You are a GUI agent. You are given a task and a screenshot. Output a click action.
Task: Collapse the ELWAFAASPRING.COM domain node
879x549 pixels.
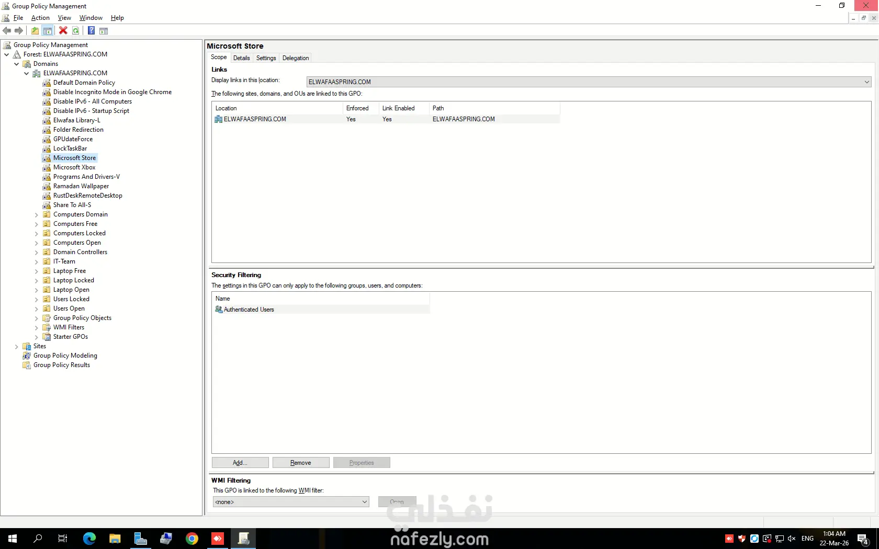point(26,73)
